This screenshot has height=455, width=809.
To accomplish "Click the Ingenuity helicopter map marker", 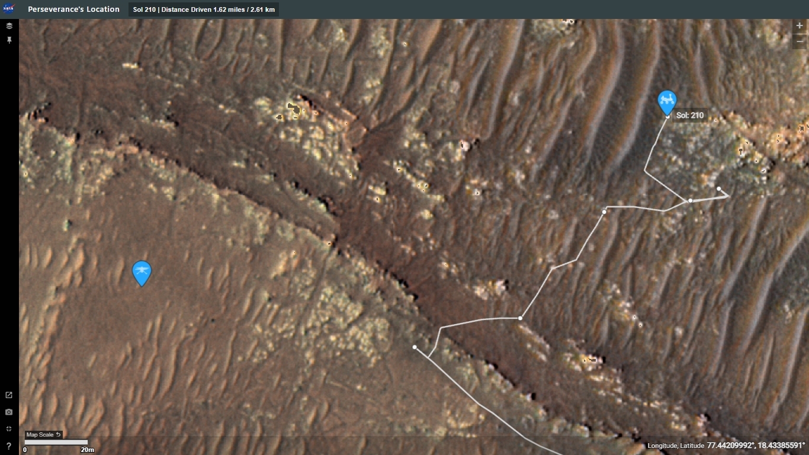I will click(142, 273).
